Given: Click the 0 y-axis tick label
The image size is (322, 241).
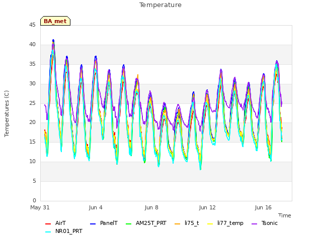Looking at the screenshot, I should (x=34, y=200).
